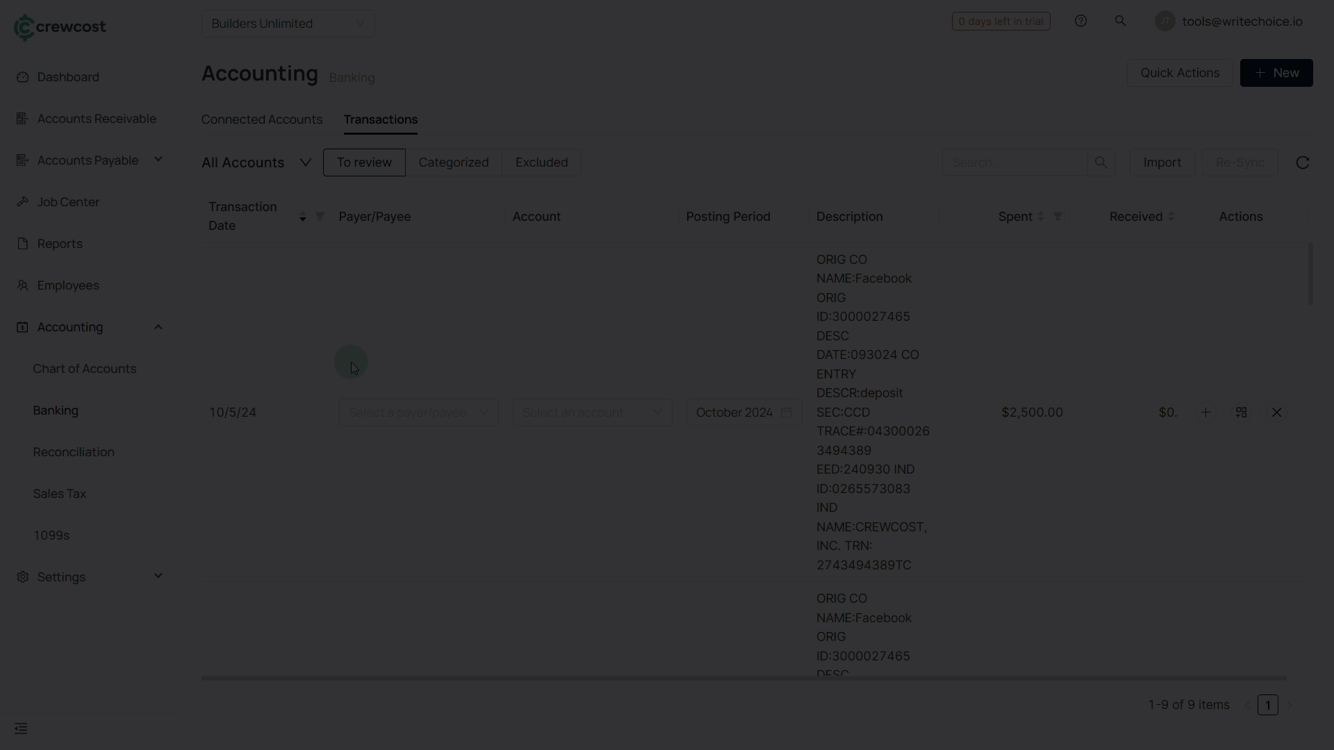Open the Builders Unlimited company dropdown
Screen dimensions: 1334x750
(288, 24)
